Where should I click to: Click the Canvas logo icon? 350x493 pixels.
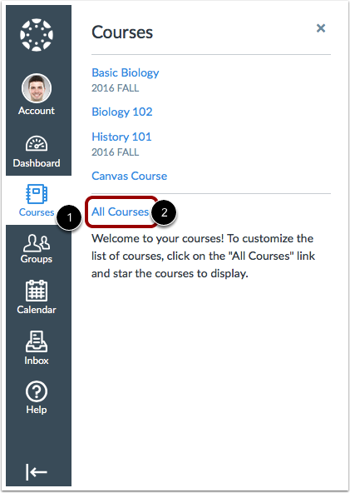pos(37,35)
